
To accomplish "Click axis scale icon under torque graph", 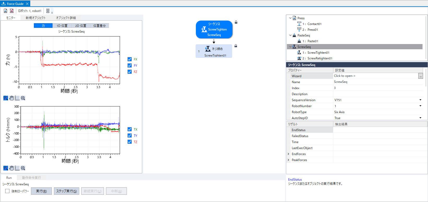I will tap(17, 168).
